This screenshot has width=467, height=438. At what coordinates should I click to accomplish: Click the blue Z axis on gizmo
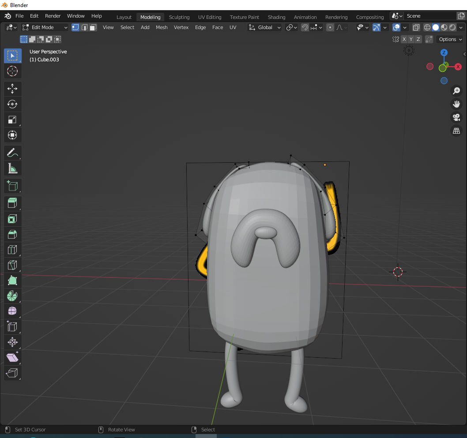click(444, 52)
